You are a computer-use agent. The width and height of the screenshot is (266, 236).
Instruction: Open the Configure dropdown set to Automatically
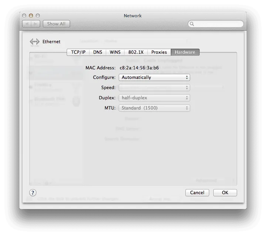pos(154,78)
